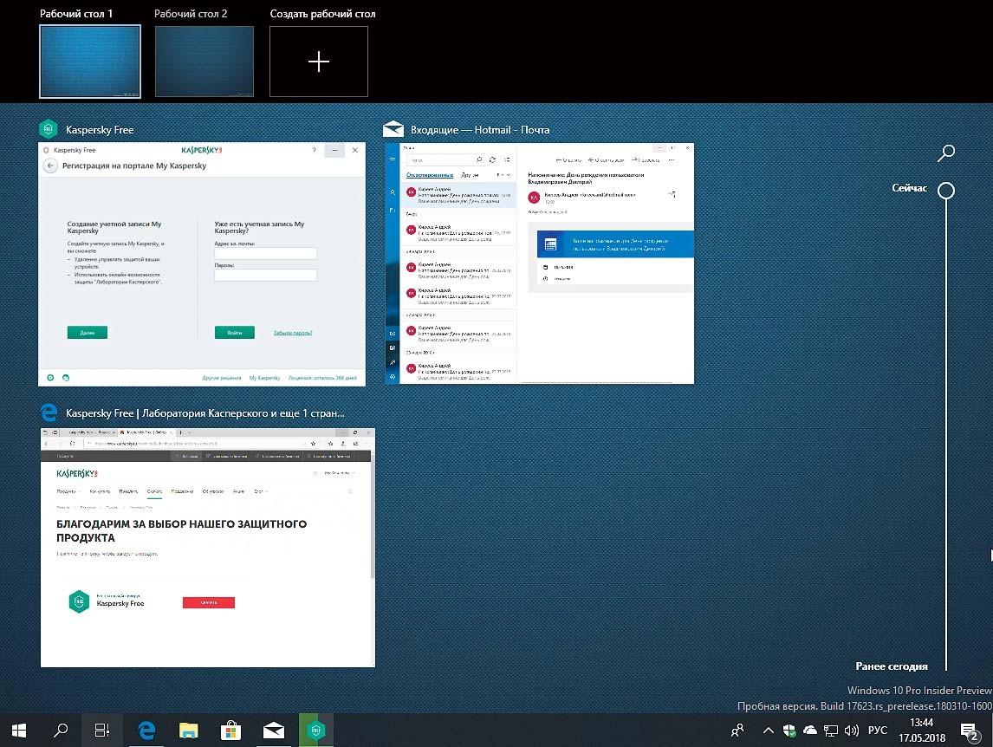993x747 pixels.
Task: Toggle Task View button on the taskbar
Action: (102, 731)
